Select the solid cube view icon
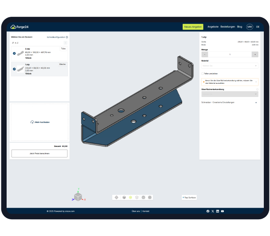 pyautogui.click(x=124, y=197)
